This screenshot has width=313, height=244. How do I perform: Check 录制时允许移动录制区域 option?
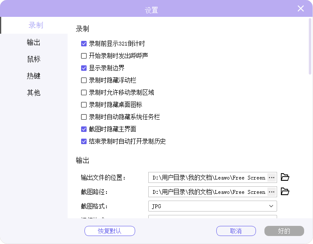click(x=84, y=92)
